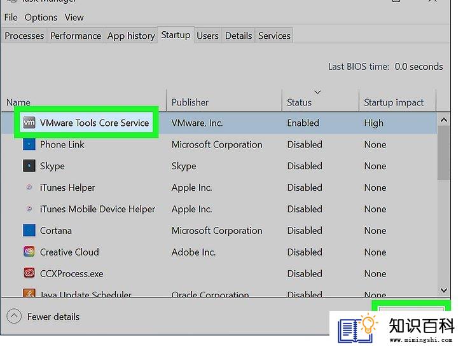
Task: Sort by the Name column header
Action: pos(83,102)
